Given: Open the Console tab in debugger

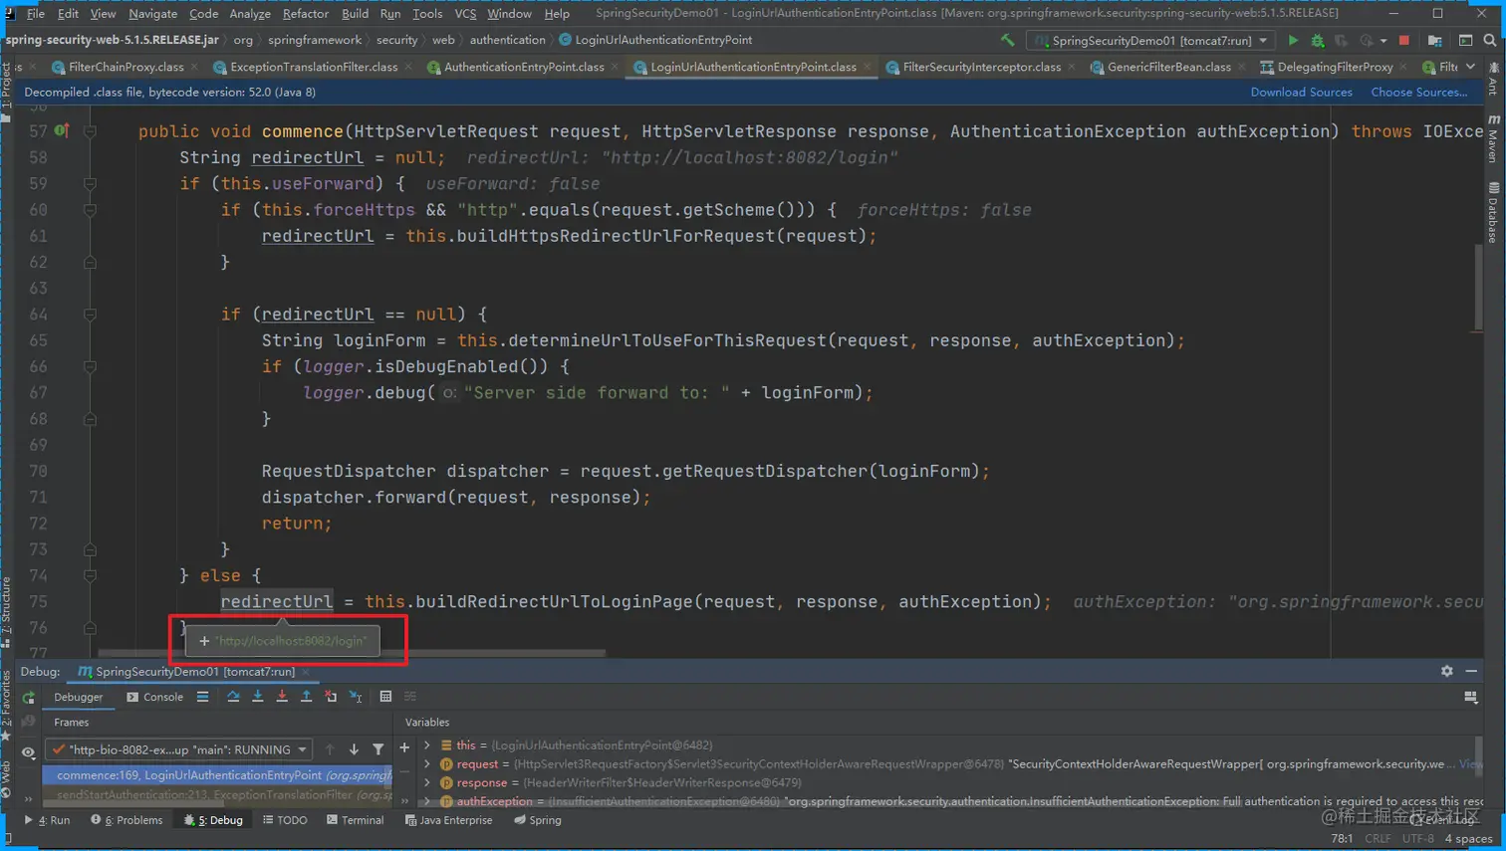Looking at the screenshot, I should (x=154, y=697).
